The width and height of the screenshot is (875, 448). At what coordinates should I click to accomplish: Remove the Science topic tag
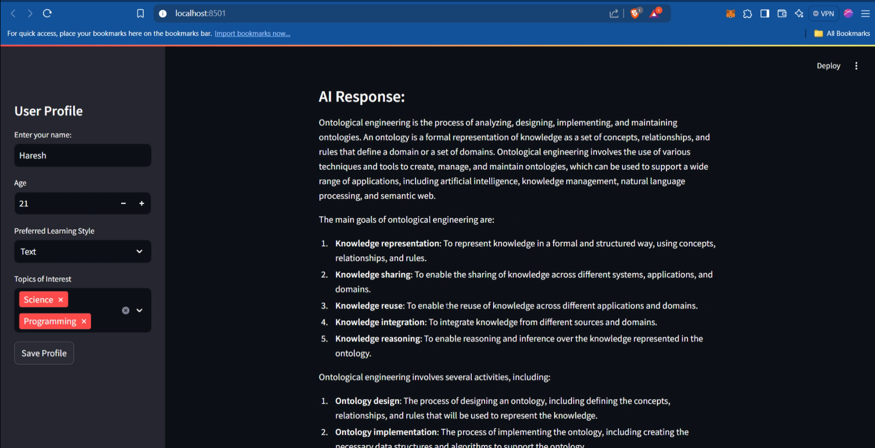61,300
